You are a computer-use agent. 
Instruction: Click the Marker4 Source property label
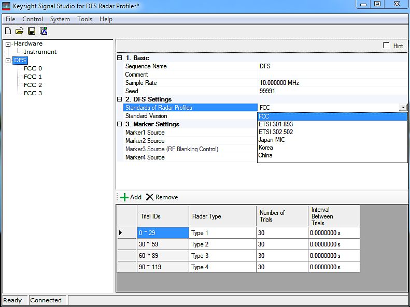(x=145, y=157)
